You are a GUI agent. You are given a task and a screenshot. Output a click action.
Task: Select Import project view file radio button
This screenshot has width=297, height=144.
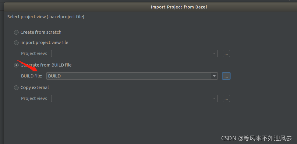point(16,43)
